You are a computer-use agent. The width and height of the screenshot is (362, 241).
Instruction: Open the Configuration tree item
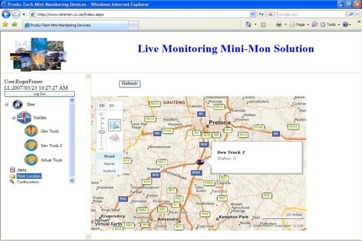tap(28, 182)
